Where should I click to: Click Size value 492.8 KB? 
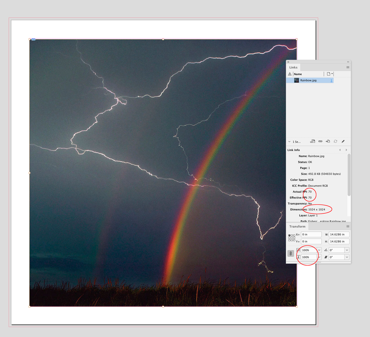pos(324,174)
